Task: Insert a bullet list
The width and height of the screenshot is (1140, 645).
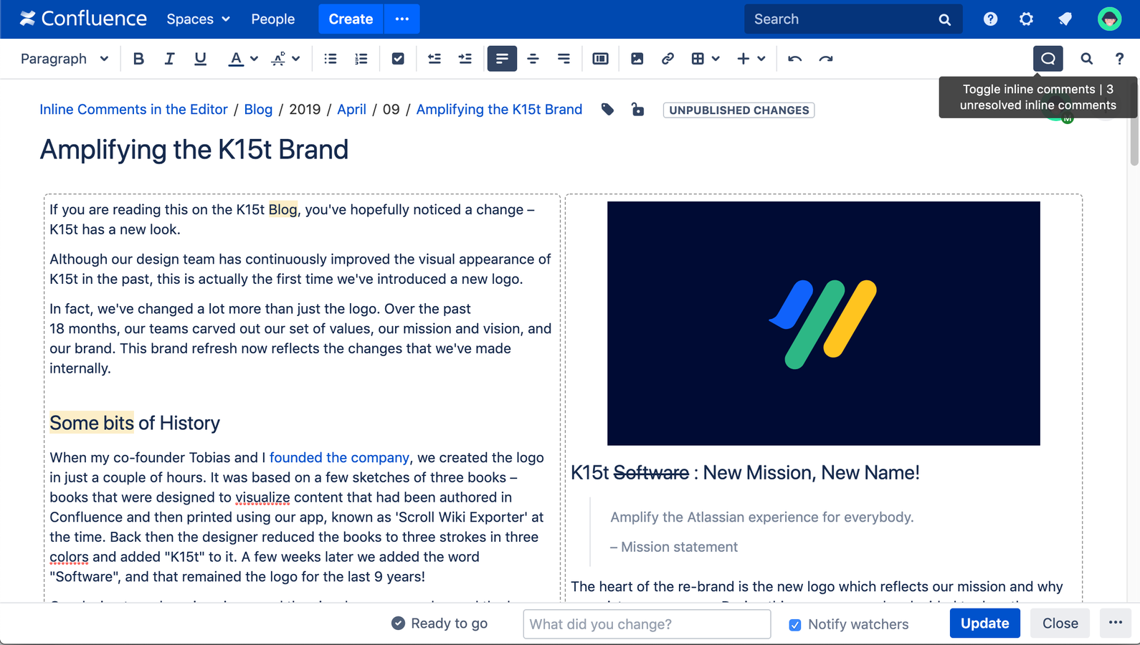Action: pyautogui.click(x=331, y=59)
